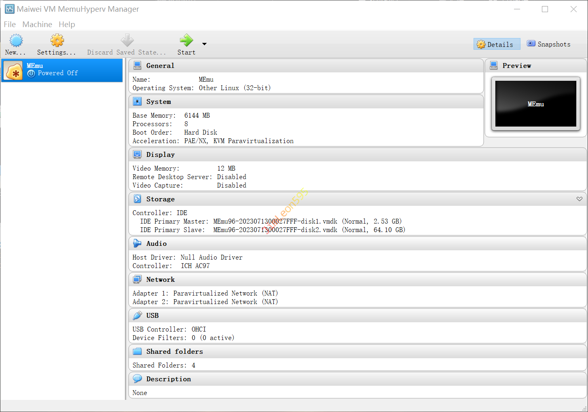Toggle the Snapshots view button

[549, 44]
